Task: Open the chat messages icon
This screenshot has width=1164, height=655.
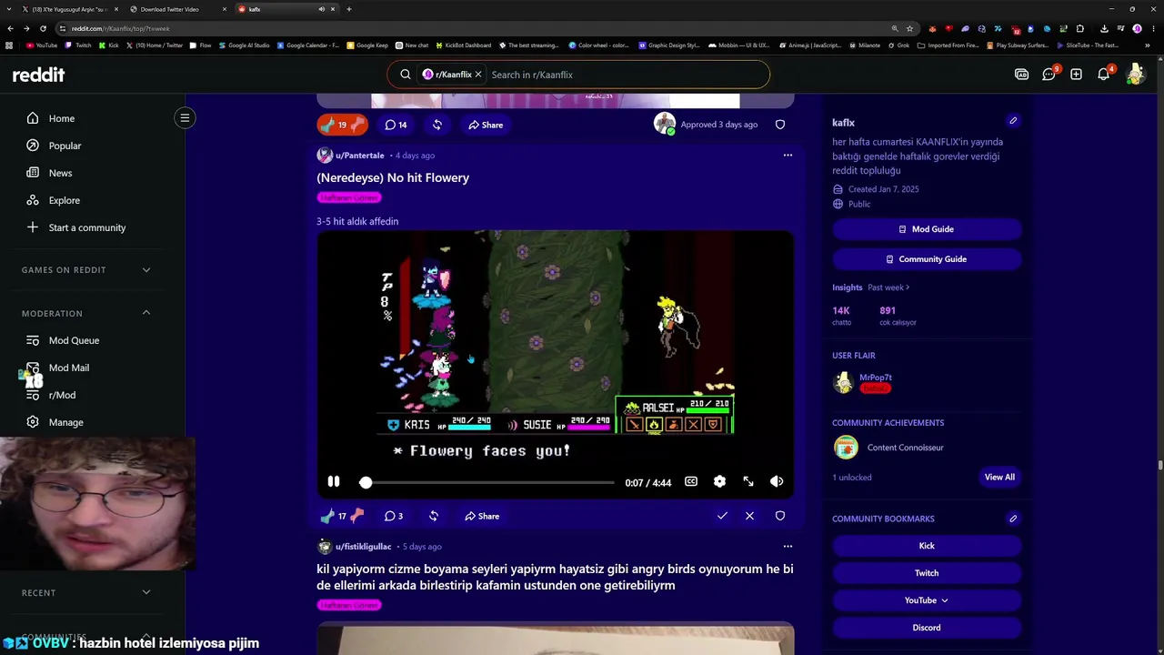Action: pos(1049,75)
